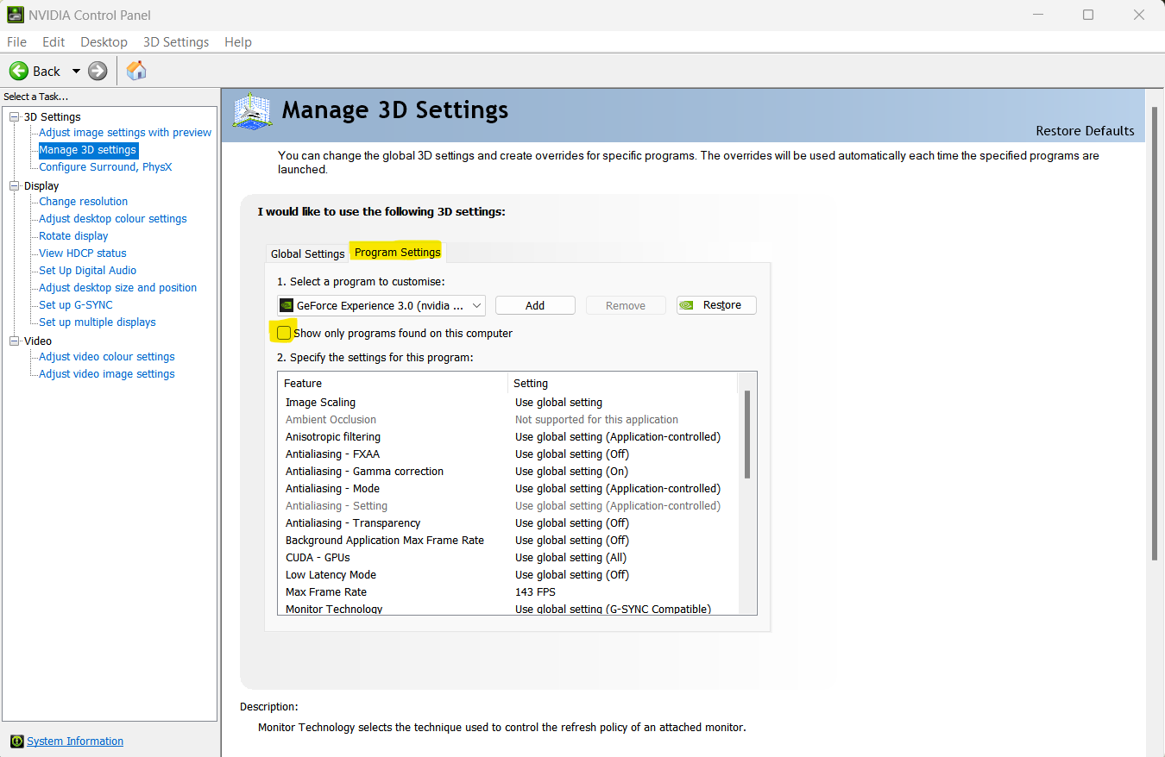Collapse the Display tree node
This screenshot has height=757, width=1165.
click(x=14, y=185)
